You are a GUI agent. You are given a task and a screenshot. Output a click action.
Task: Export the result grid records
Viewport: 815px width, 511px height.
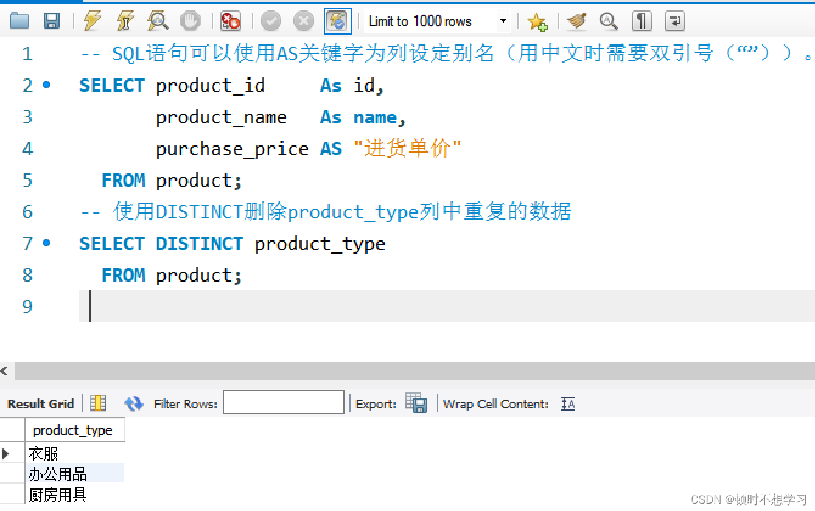tap(418, 403)
